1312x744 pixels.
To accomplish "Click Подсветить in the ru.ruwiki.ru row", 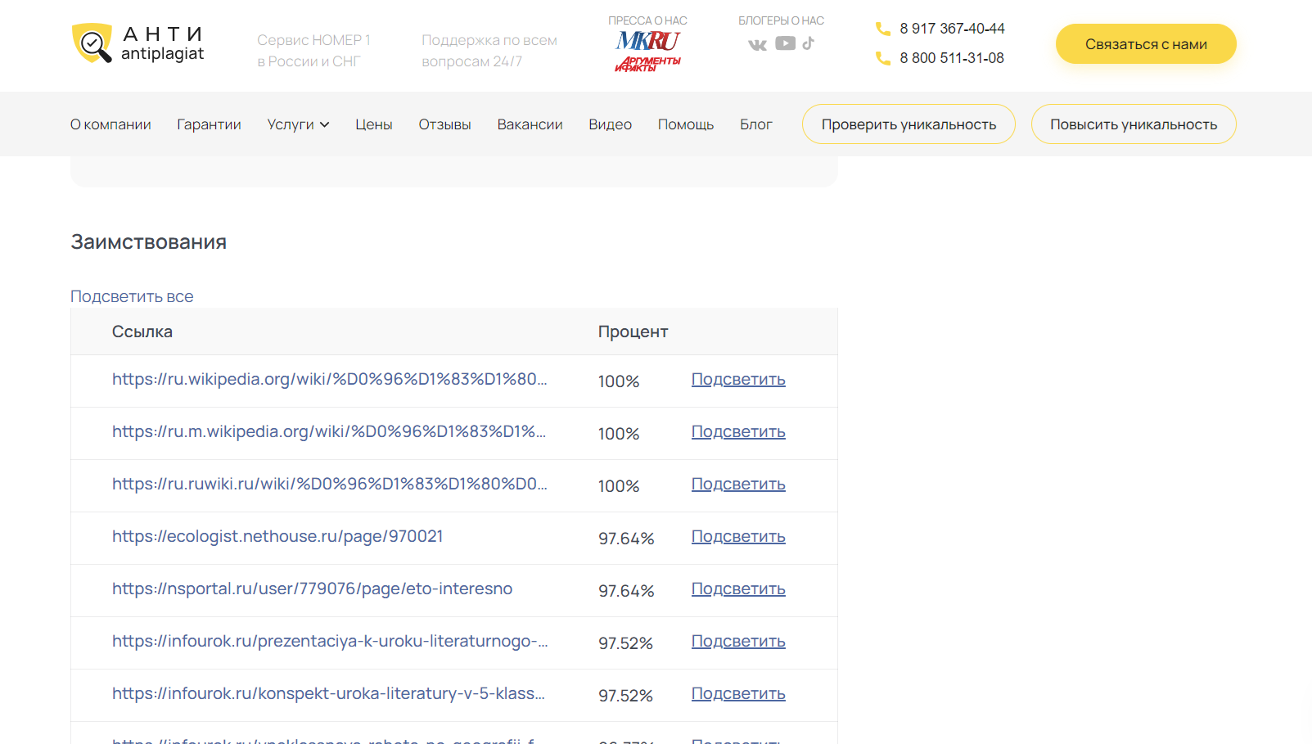I will coord(738,484).
